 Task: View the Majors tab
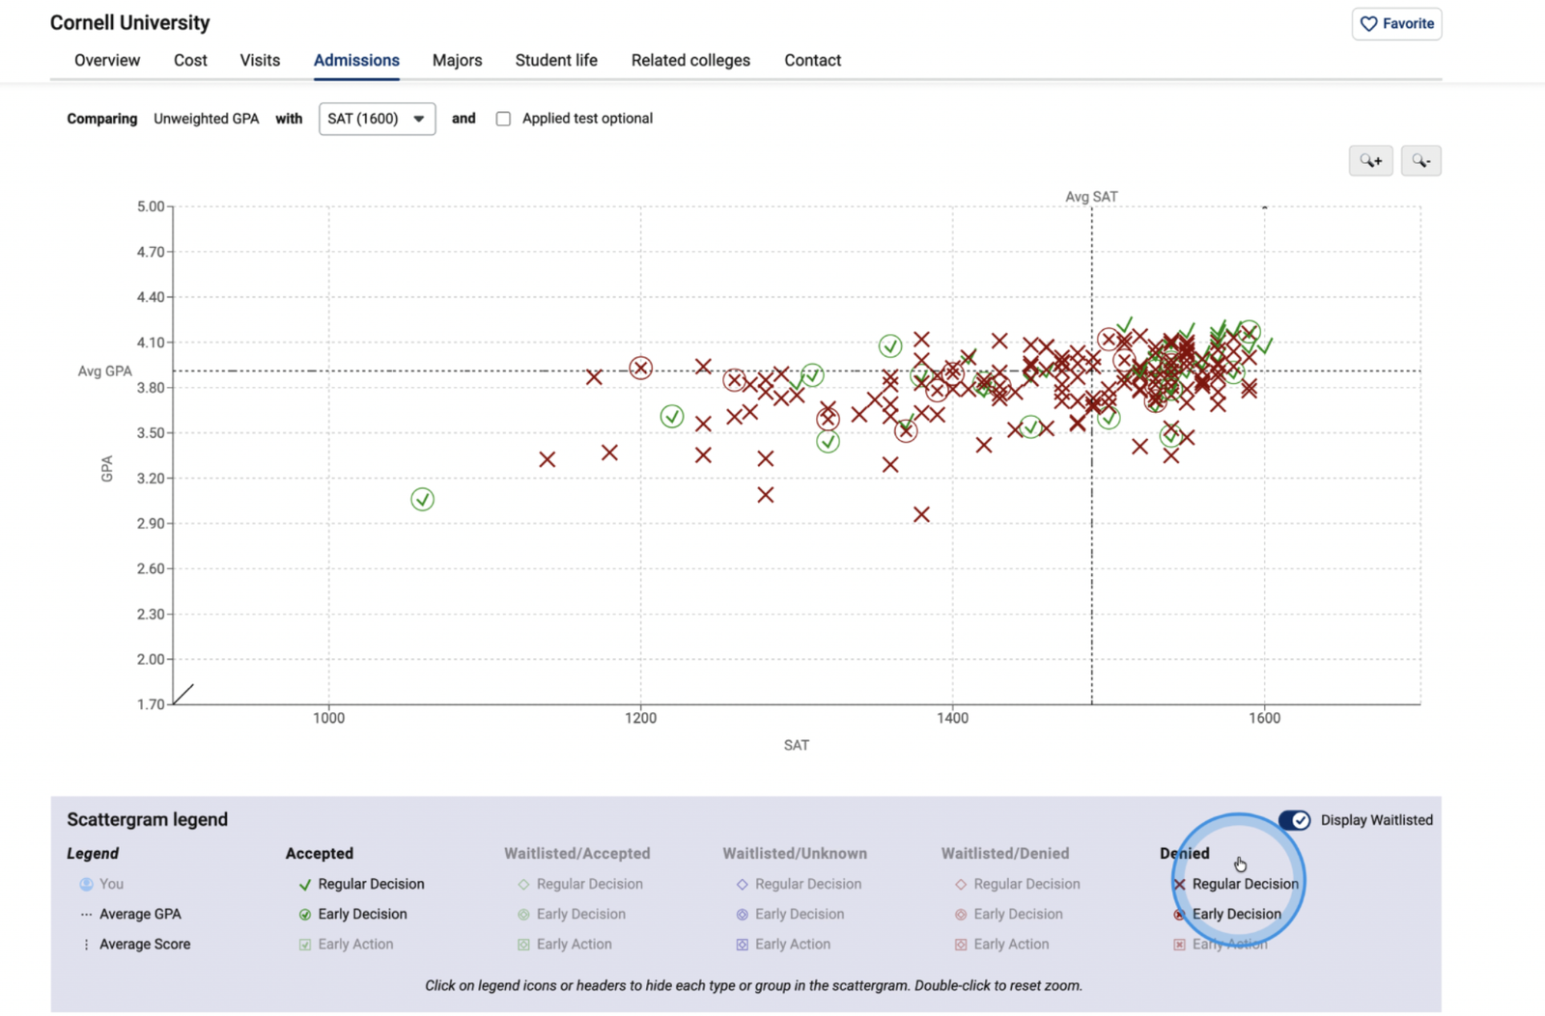(x=457, y=60)
